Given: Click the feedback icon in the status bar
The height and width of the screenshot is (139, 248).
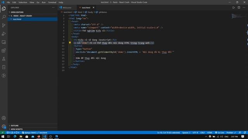Looking at the screenshot, I should coord(240,132).
